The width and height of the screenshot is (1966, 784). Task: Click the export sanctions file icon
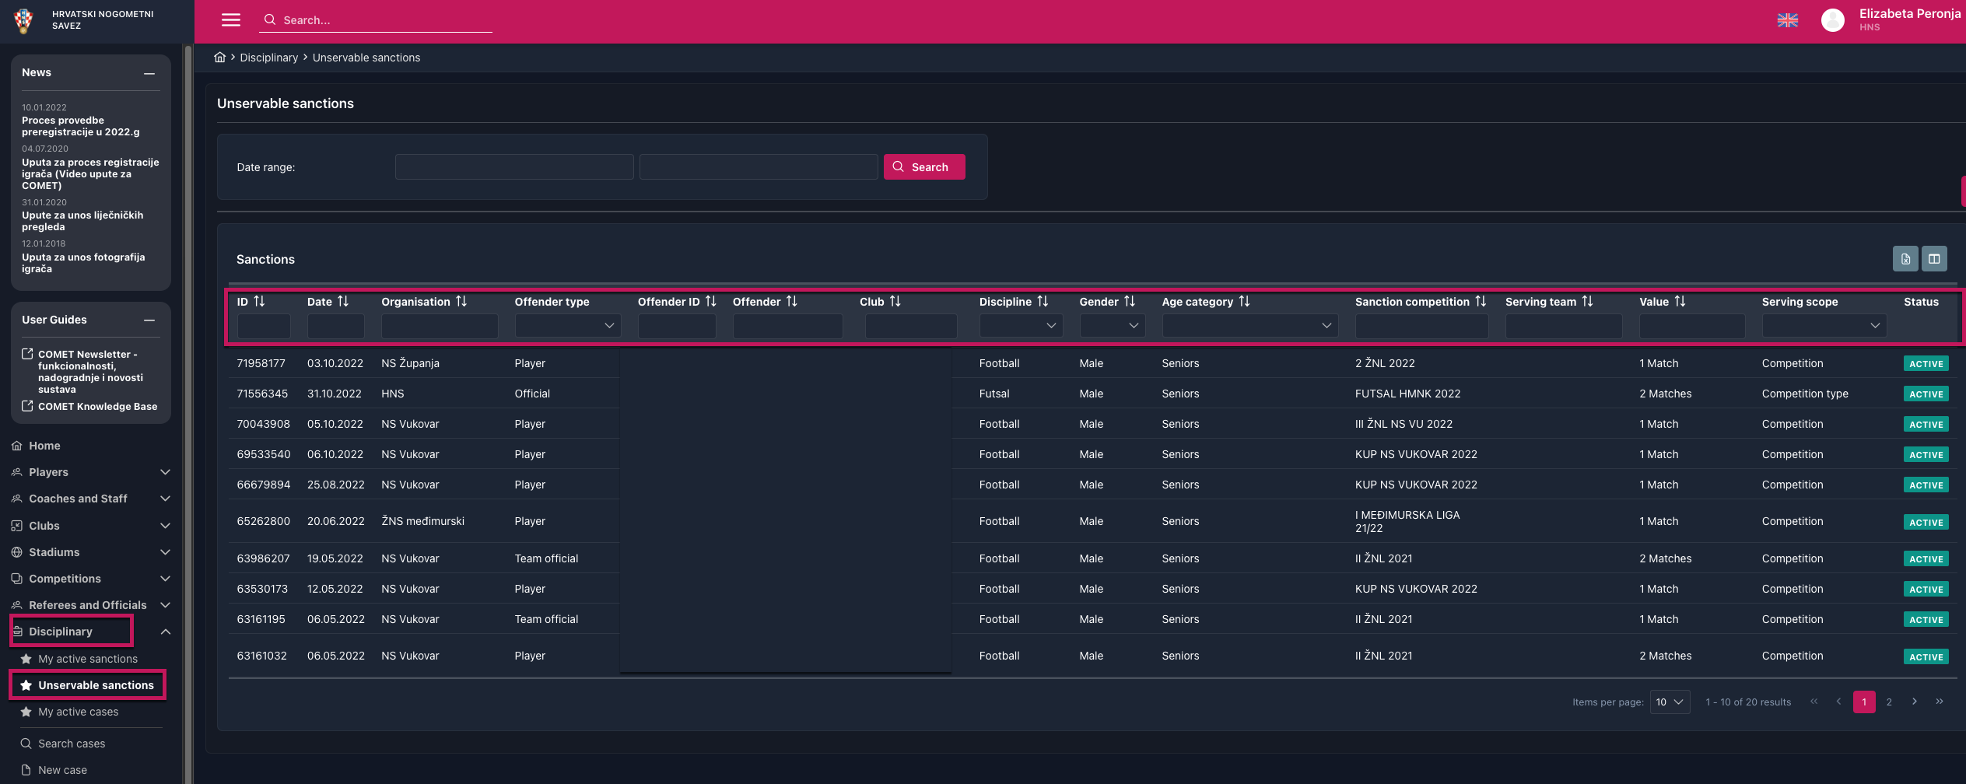(x=1905, y=259)
